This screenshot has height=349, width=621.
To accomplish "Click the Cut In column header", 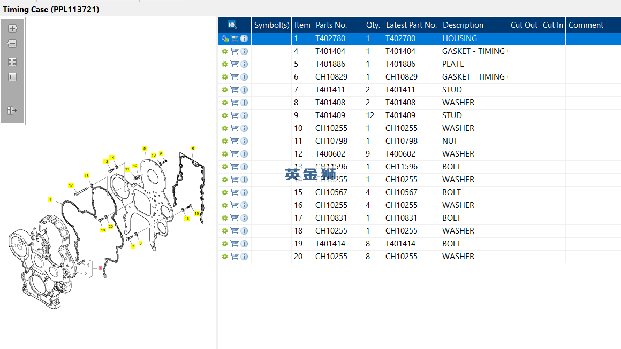I will [x=552, y=25].
